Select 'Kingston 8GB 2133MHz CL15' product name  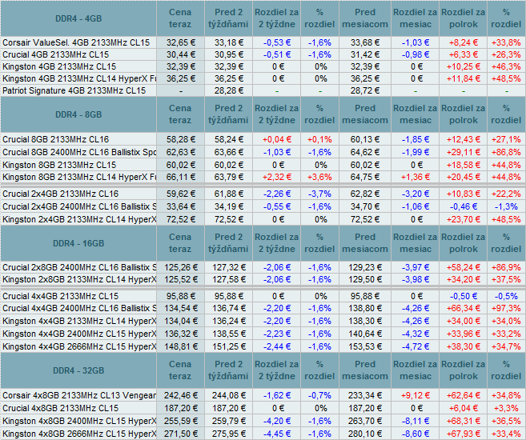coord(59,165)
